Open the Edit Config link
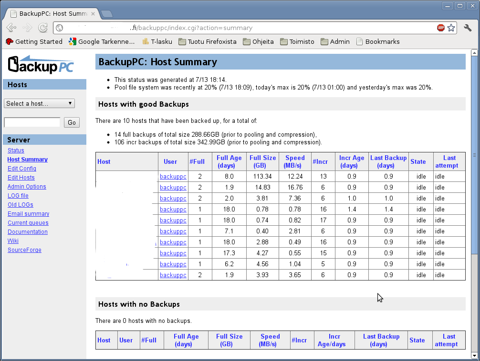The width and height of the screenshot is (480, 361). (22, 169)
